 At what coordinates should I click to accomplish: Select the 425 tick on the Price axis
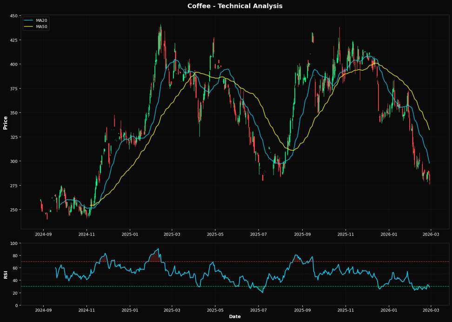click(x=14, y=40)
